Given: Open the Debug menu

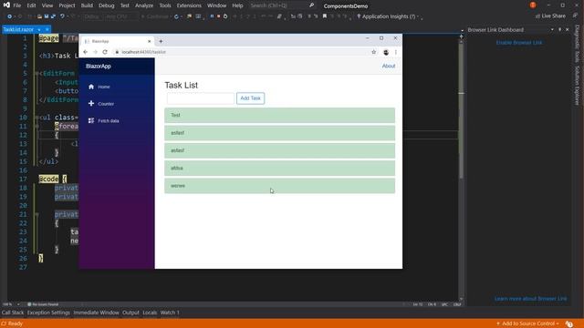Looking at the screenshot, I should 106,5.
